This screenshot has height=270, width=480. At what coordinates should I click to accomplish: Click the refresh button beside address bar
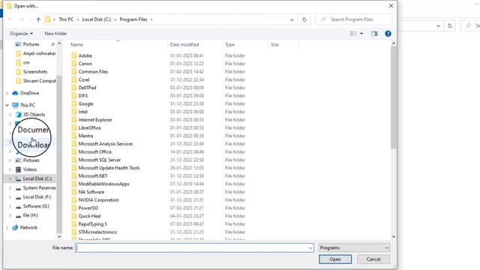(304, 19)
